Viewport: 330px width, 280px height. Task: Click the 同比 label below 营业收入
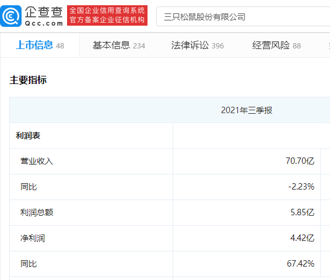(29, 187)
